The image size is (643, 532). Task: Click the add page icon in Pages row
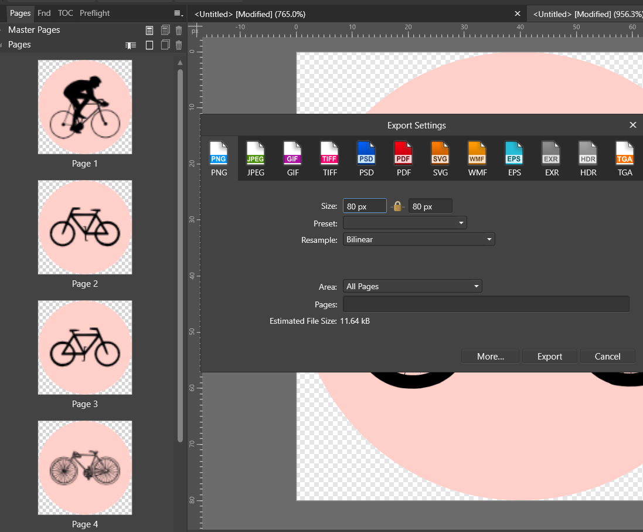[149, 45]
